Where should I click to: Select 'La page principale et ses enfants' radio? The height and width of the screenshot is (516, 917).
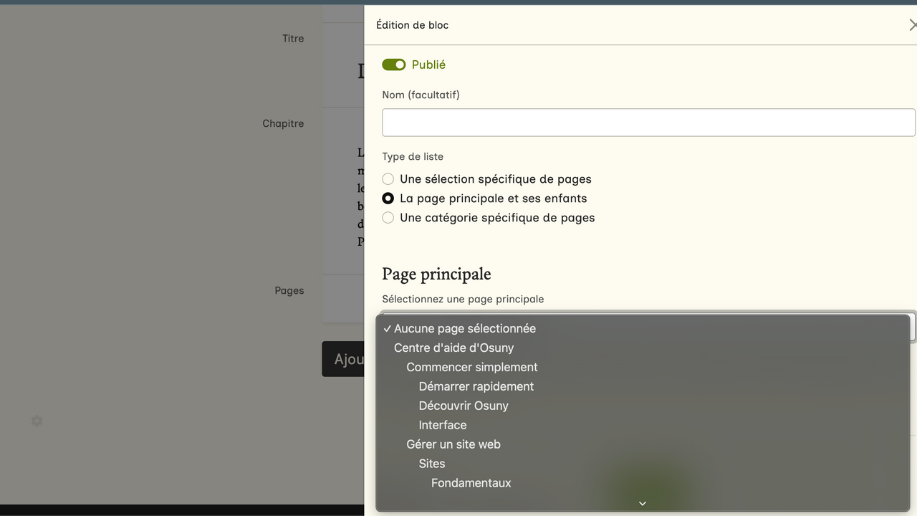point(388,199)
